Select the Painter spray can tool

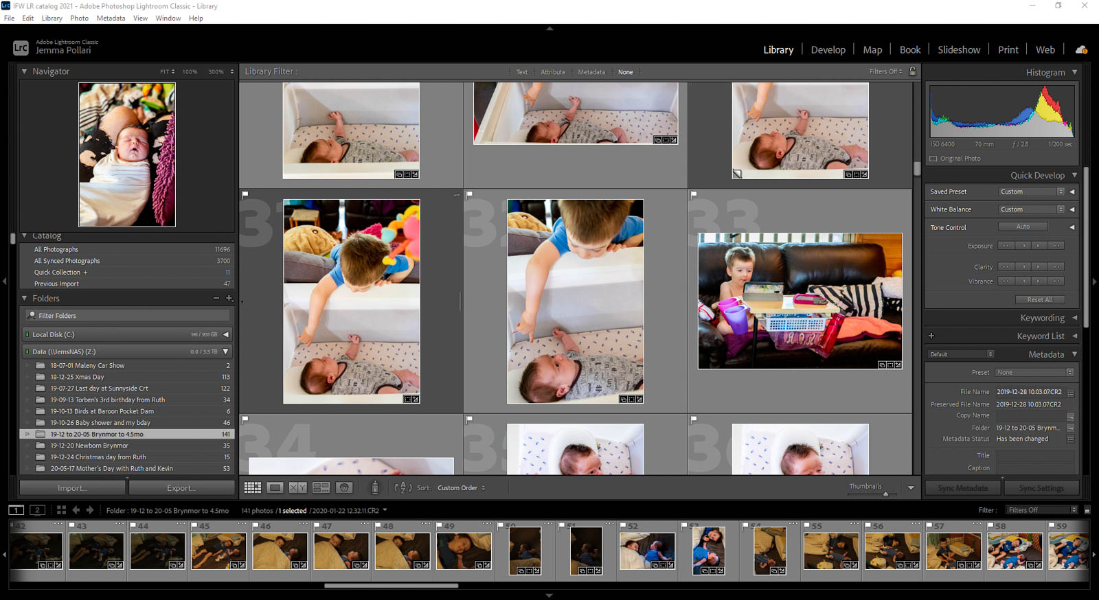[x=374, y=487]
